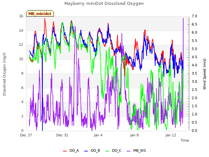Click the Wind Speed (m/s) axis label
This screenshot has width=209, height=157.
[204, 74]
